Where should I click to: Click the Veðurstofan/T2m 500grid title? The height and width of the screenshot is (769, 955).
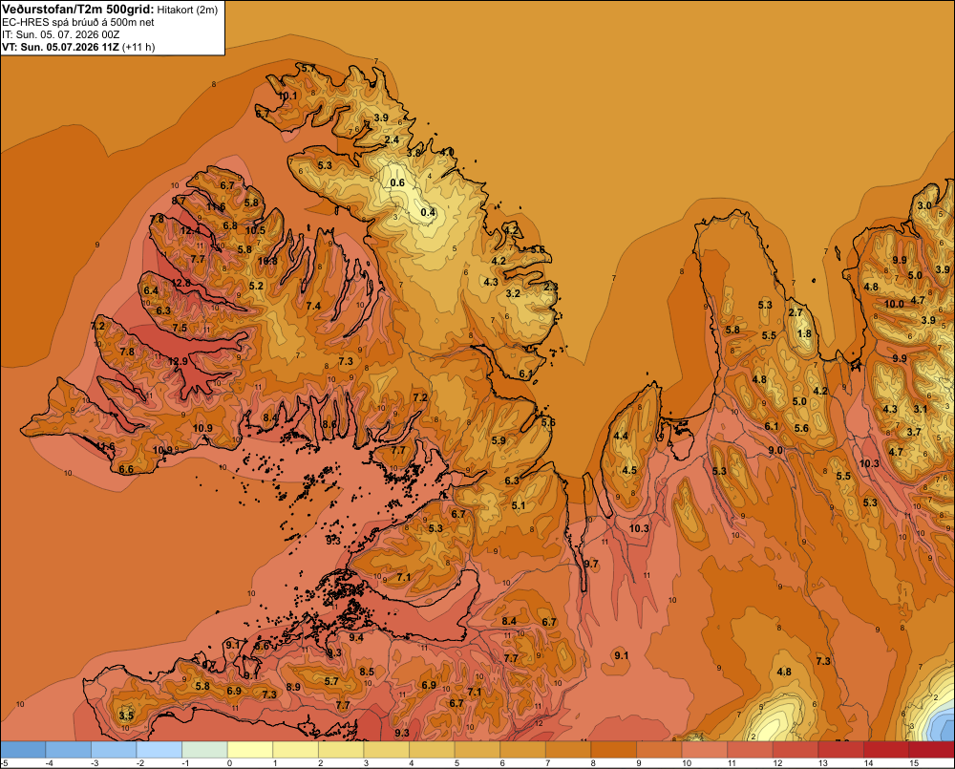coord(78,10)
